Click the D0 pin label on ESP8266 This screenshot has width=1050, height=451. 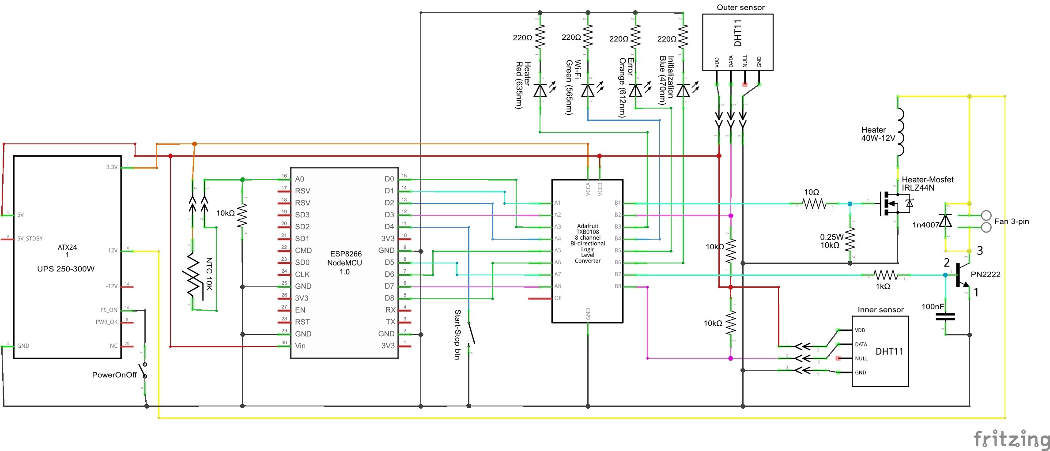tap(389, 179)
